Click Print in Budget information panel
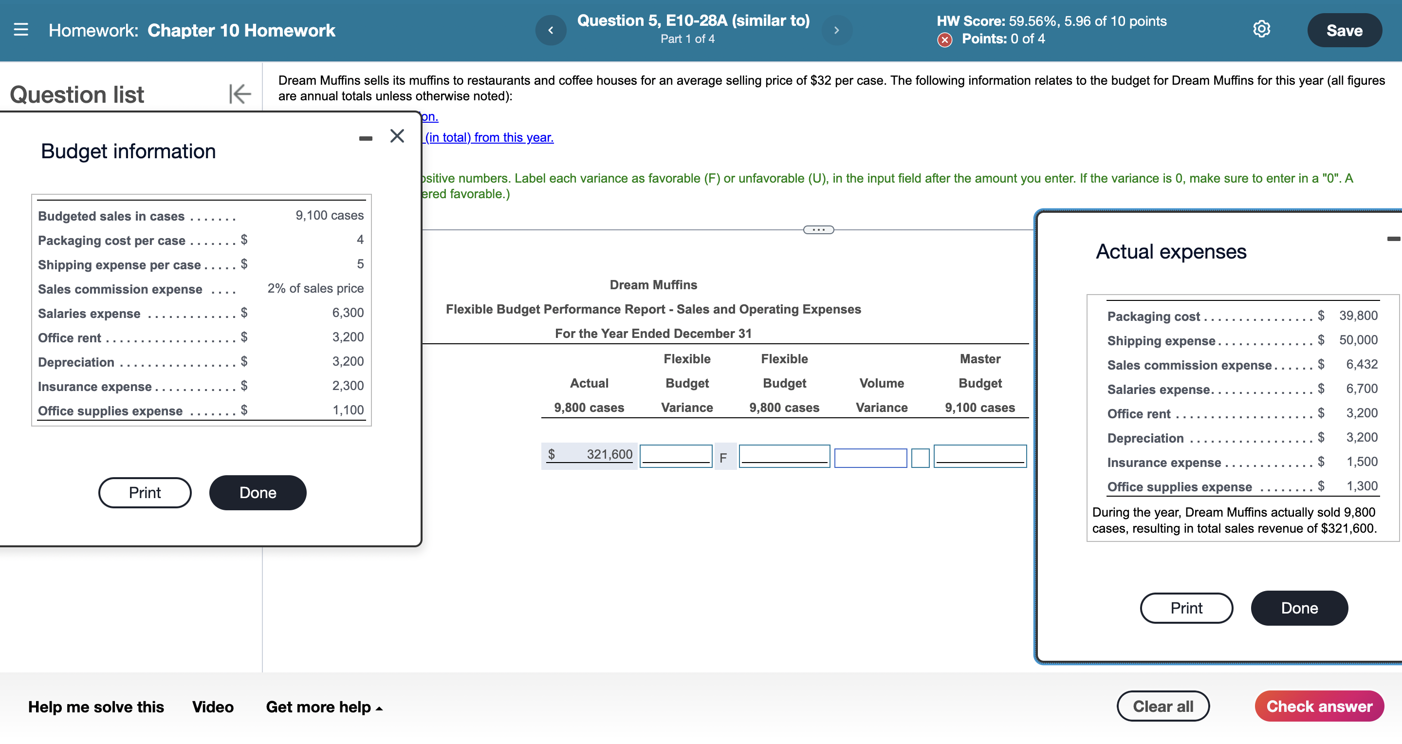This screenshot has width=1402, height=744. click(145, 493)
